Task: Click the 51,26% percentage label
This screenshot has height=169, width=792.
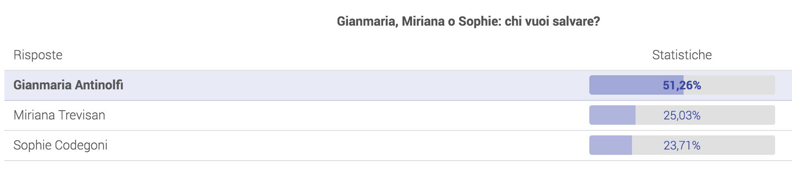Action: [x=682, y=85]
